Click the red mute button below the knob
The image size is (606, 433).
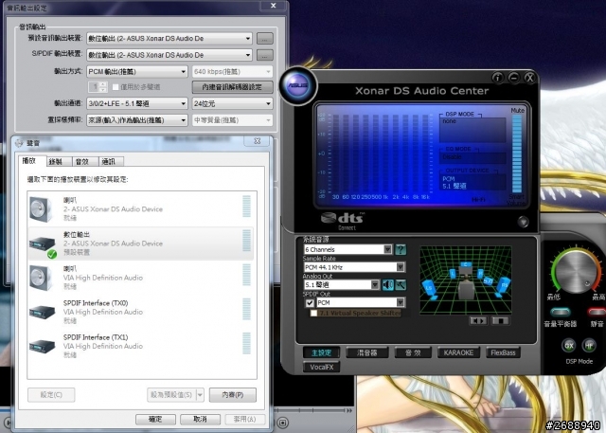click(597, 312)
